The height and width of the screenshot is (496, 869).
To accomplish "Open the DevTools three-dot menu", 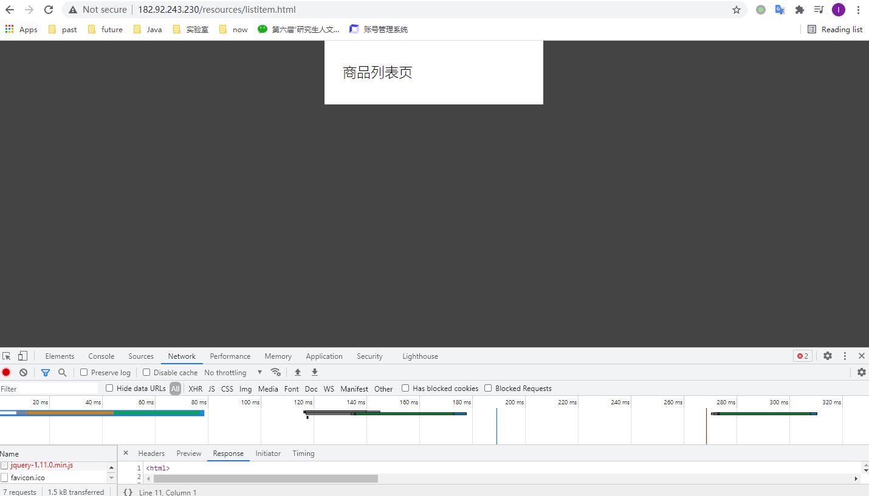I will [x=845, y=356].
